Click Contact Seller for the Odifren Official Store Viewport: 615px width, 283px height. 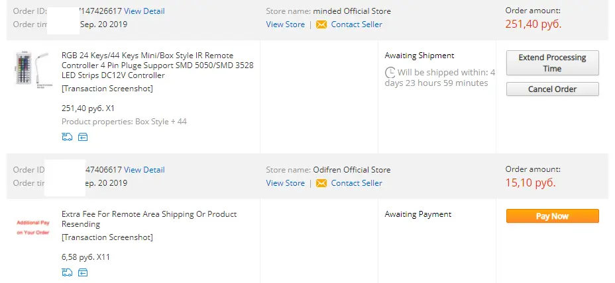(357, 183)
